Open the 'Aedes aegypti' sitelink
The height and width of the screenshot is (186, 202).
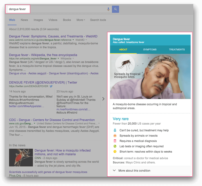37,73
